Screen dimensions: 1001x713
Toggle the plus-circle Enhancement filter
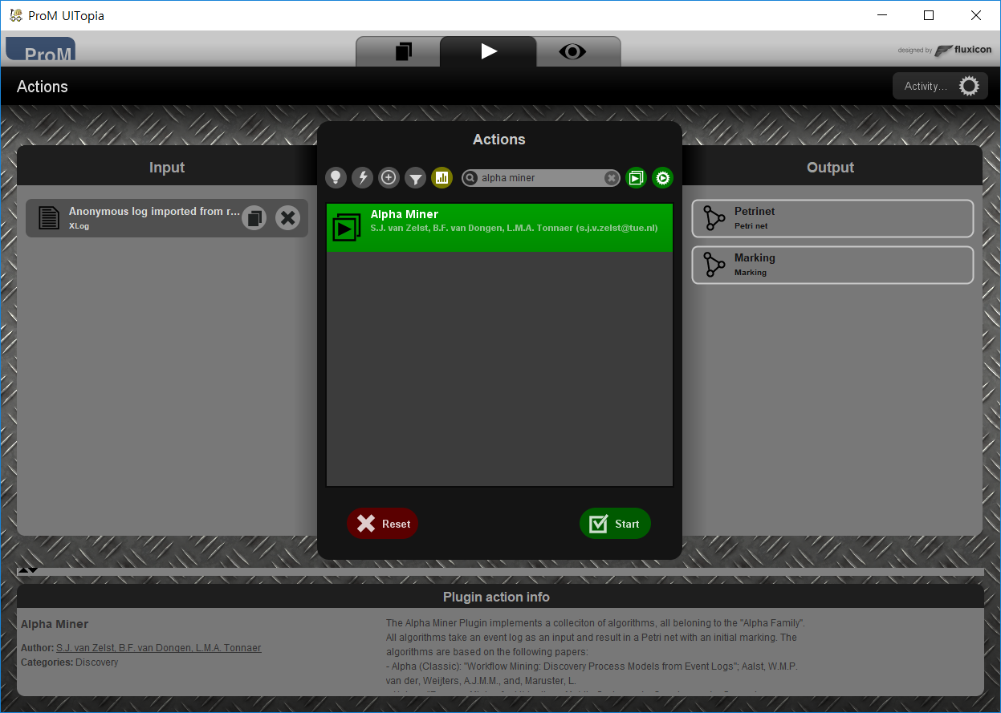point(389,177)
